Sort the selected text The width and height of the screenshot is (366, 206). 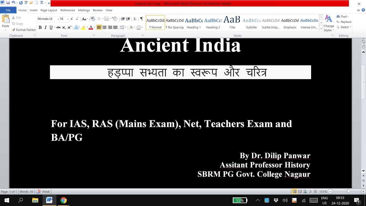[x=135, y=19]
